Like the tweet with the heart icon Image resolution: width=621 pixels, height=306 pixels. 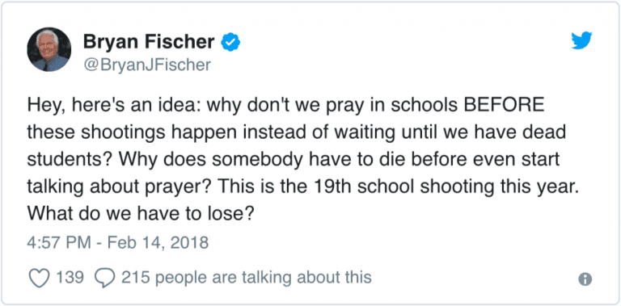(x=40, y=278)
